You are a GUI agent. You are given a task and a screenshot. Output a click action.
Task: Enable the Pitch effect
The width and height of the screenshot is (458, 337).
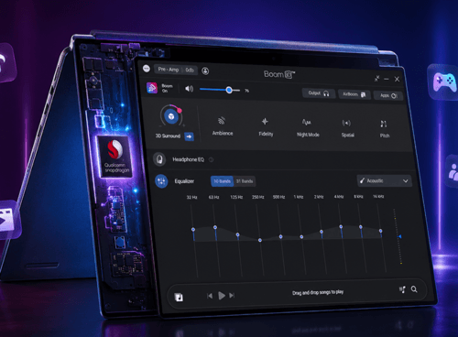tap(385, 129)
